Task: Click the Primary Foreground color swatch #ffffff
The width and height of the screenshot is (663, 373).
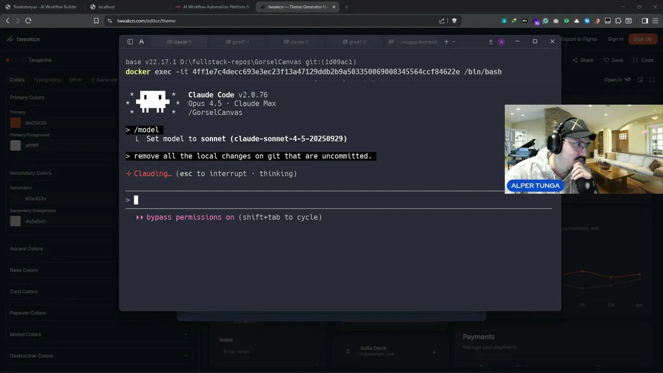Action: coord(16,146)
